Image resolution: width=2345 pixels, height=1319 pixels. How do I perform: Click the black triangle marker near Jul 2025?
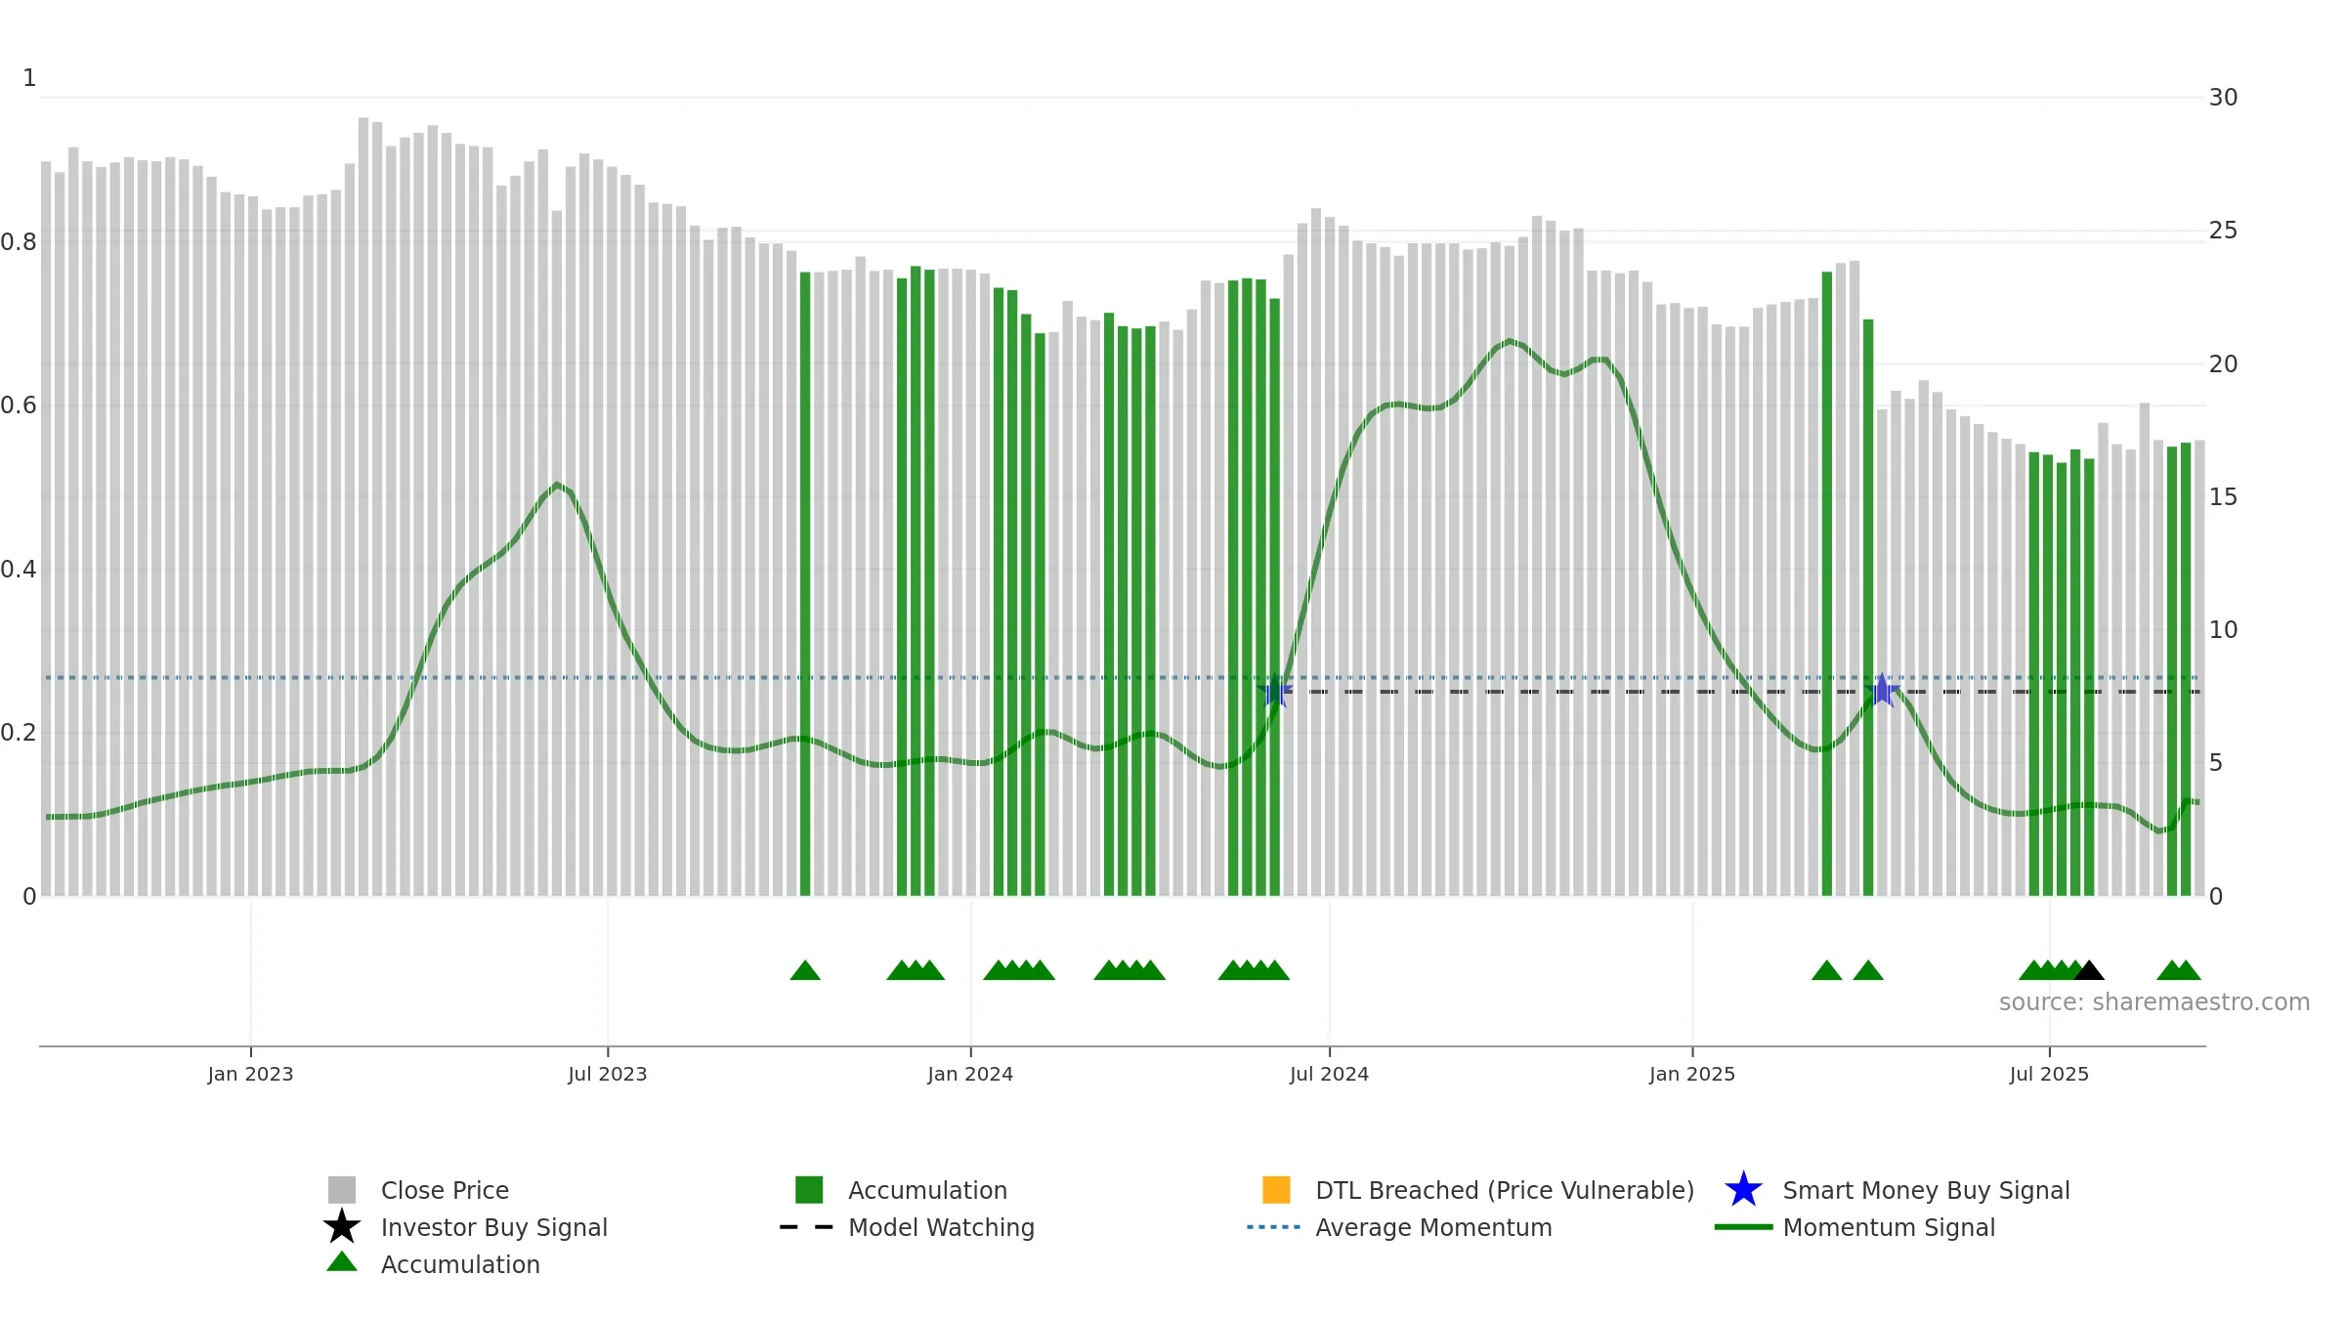pyautogui.click(x=2089, y=970)
